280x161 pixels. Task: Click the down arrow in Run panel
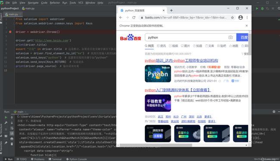click(12, 123)
